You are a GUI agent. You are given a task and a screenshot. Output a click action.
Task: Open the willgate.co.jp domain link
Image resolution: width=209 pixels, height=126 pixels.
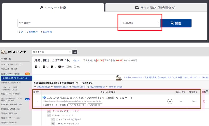[43, 87]
